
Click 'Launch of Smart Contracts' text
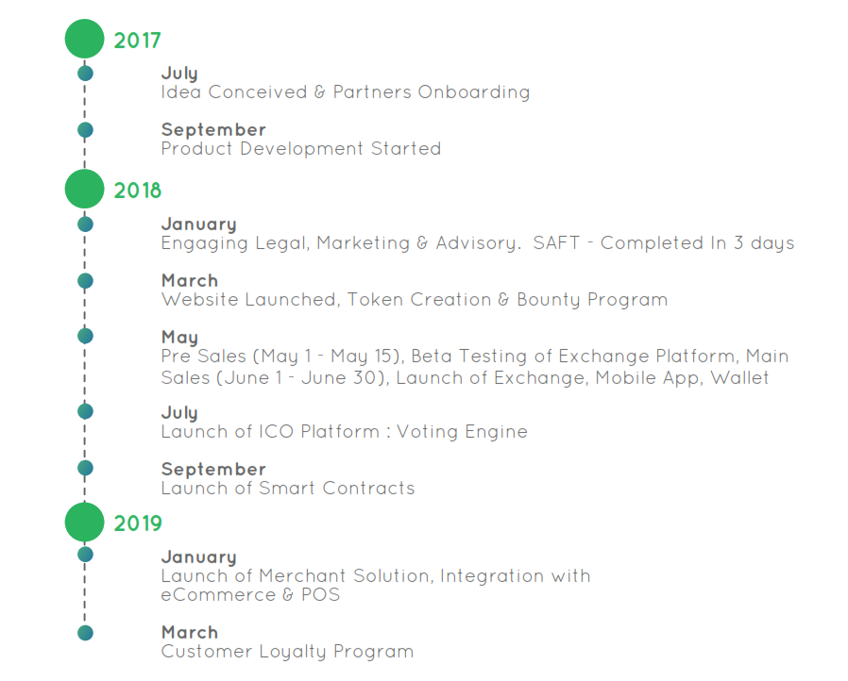288,489
